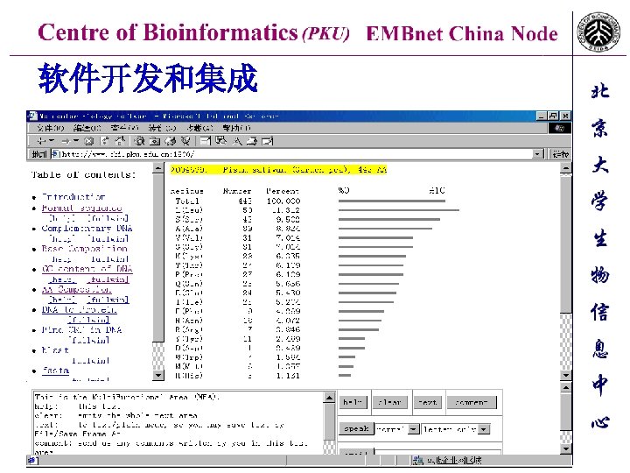Click the Stop loading toolbar icon
630x473 pixels.
point(89,141)
